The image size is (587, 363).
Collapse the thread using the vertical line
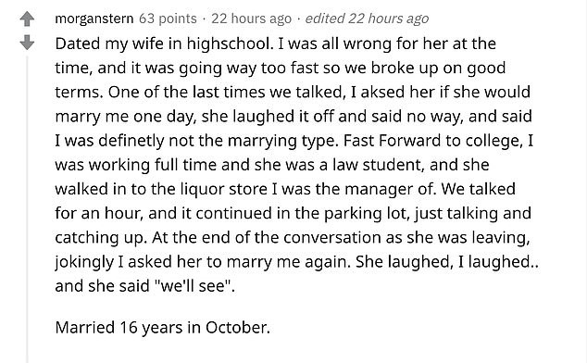coord(27,209)
